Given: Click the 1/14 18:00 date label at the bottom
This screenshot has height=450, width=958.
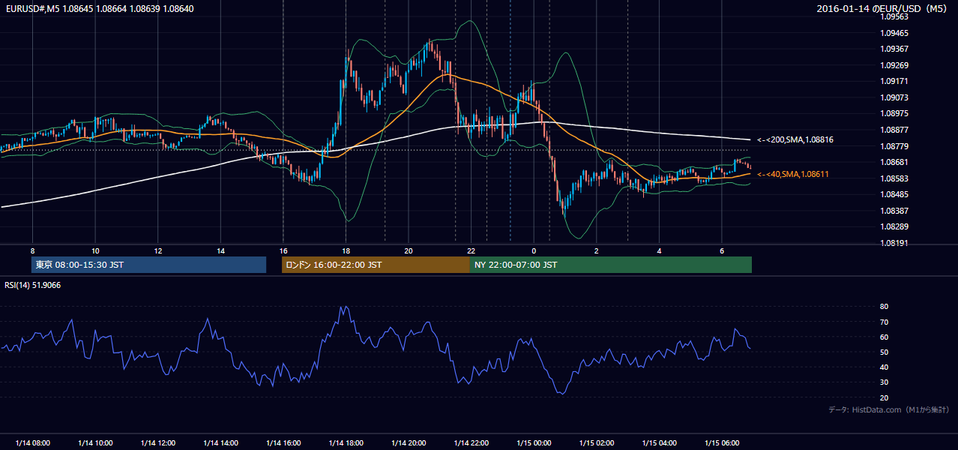Looking at the screenshot, I should coord(346,442).
